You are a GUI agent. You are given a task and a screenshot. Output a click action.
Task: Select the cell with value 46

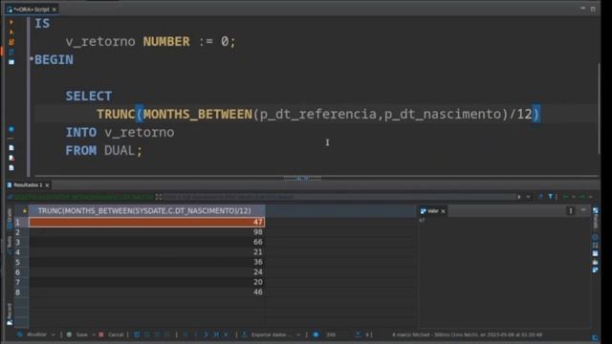146,292
